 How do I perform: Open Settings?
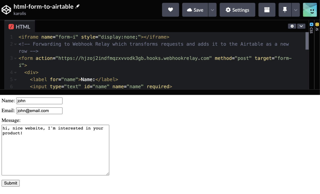tap(237, 10)
